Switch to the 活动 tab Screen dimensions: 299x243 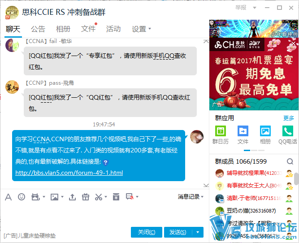tap(113, 29)
